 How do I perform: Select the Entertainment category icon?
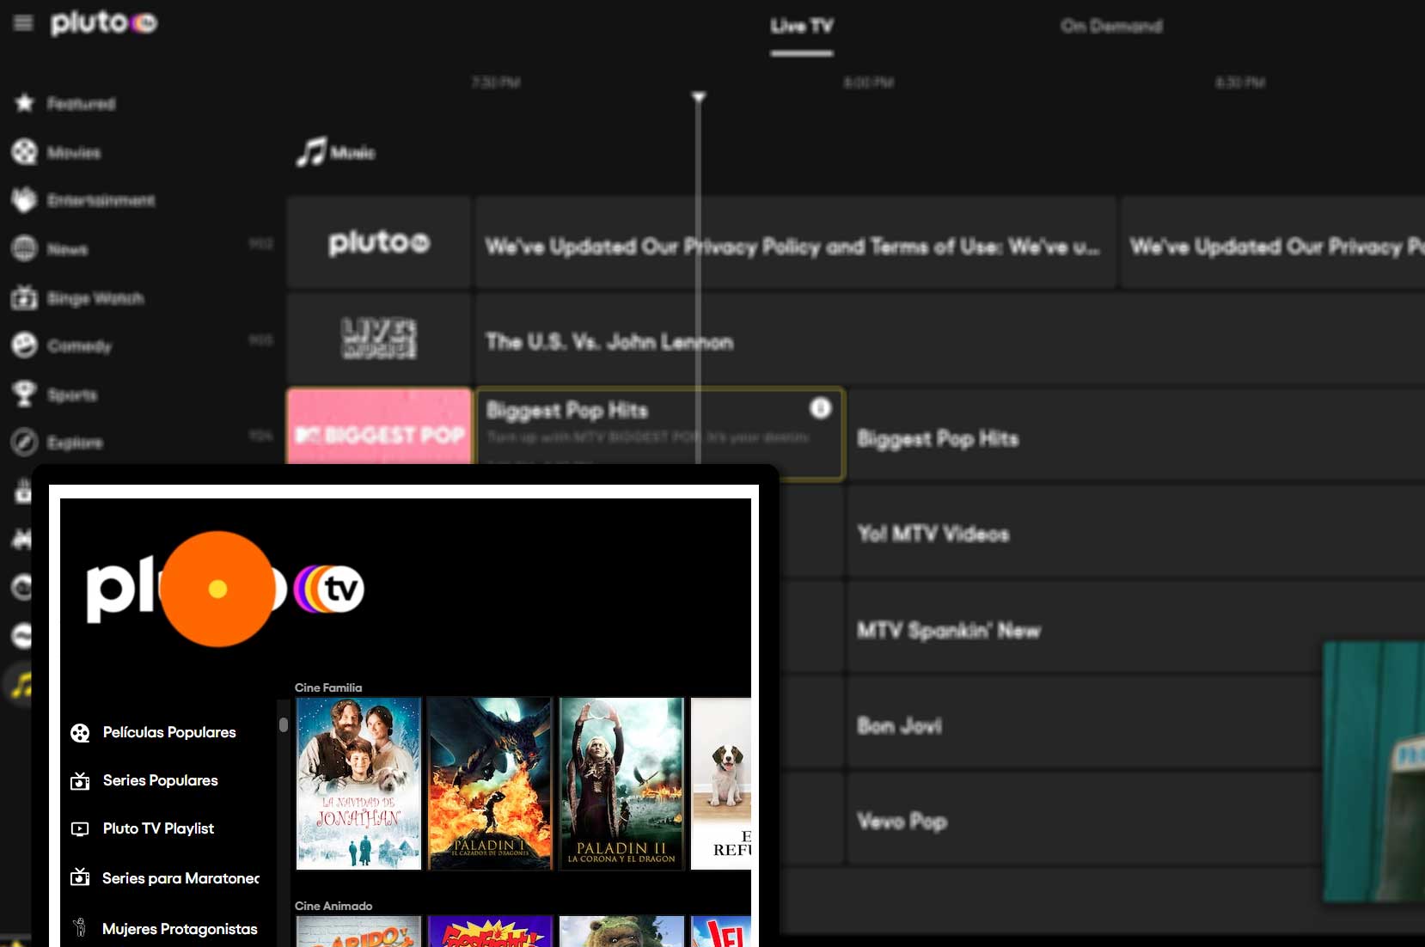24,199
